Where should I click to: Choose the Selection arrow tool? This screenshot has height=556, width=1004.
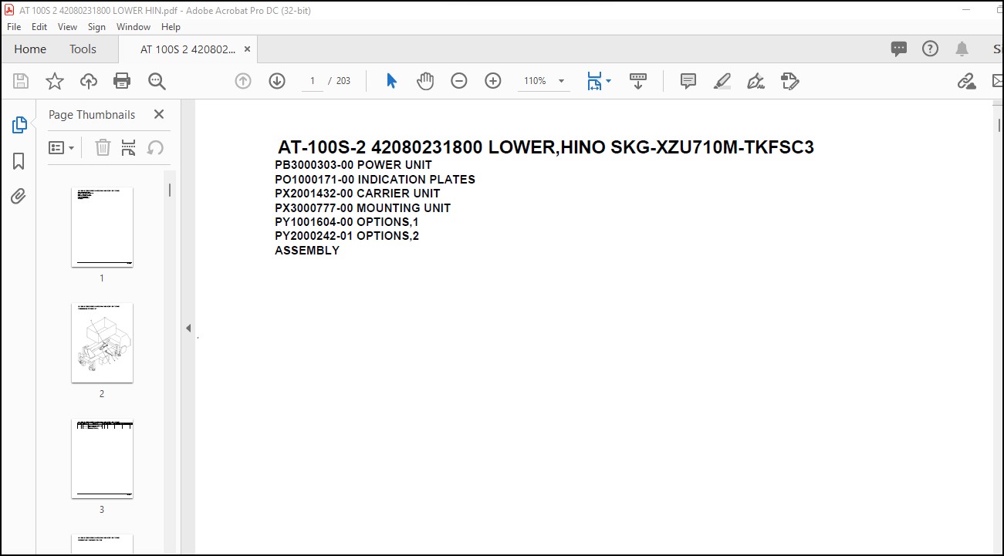click(x=391, y=81)
